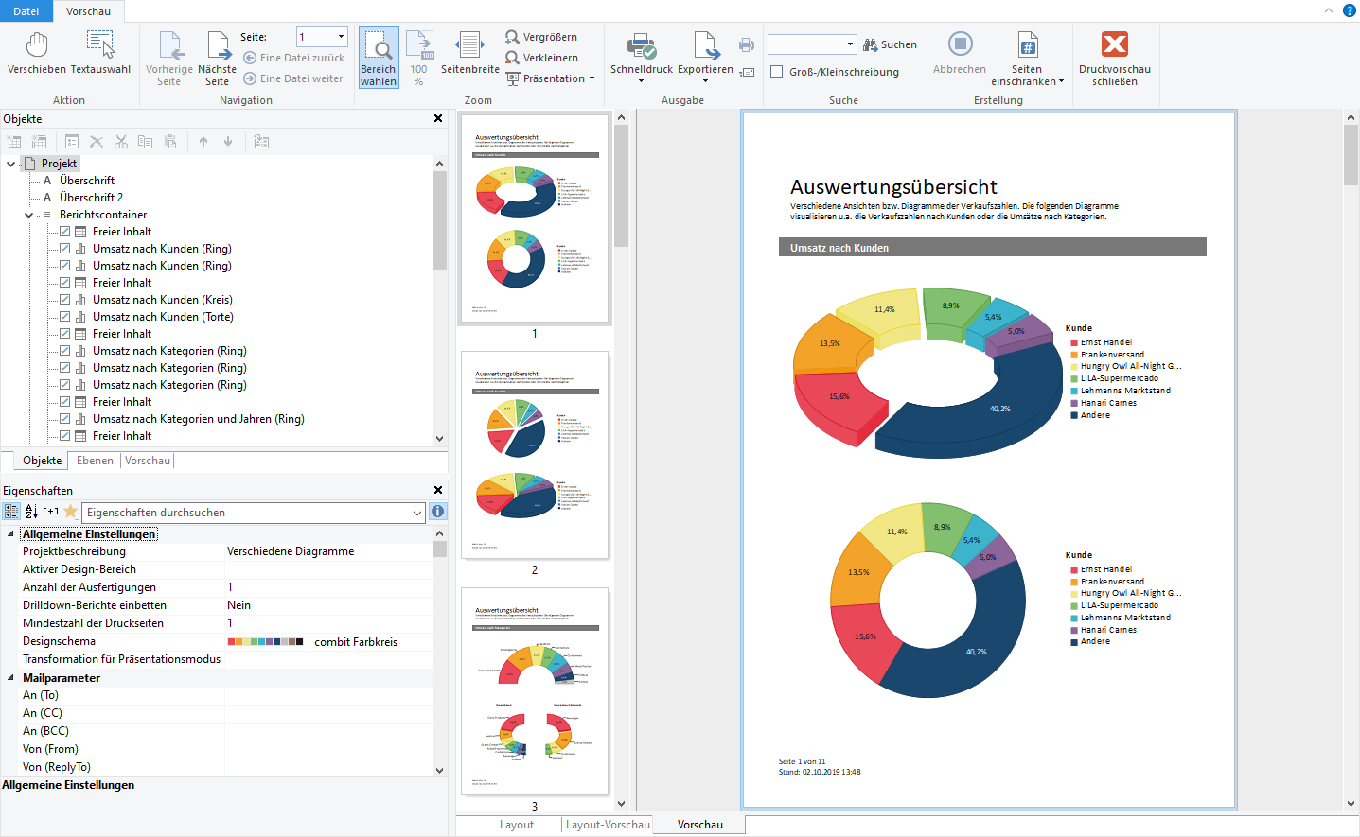The width and height of the screenshot is (1360, 837).
Task: Open the Exportieren option
Action: 705,53
